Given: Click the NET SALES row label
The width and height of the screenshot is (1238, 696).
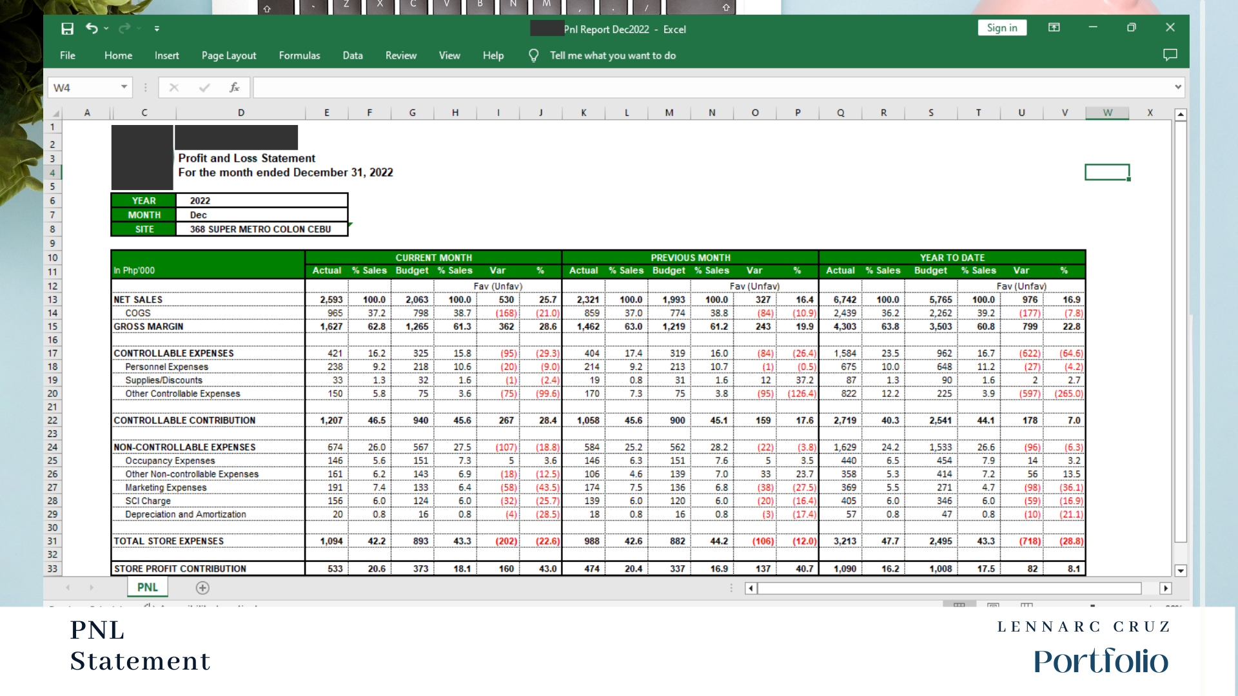Looking at the screenshot, I should click(138, 300).
